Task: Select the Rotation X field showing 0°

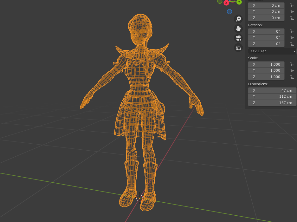Action: pos(266,31)
